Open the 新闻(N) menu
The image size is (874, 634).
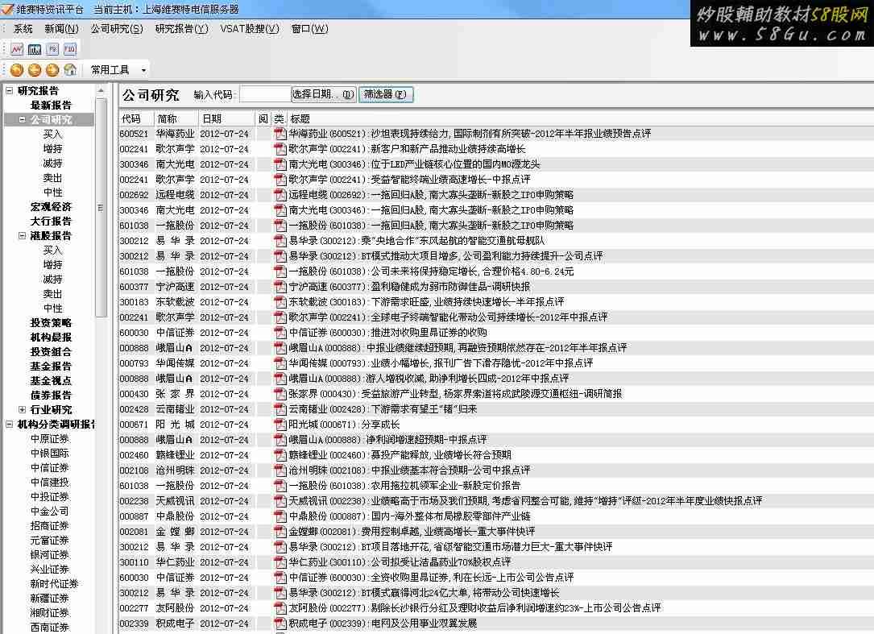tap(61, 29)
